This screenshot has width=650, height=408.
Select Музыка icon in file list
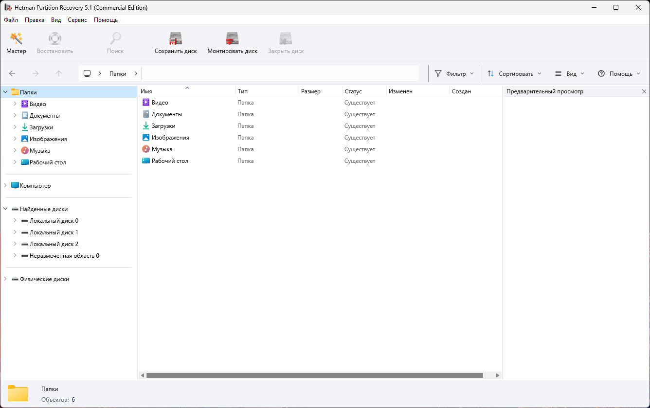point(146,149)
